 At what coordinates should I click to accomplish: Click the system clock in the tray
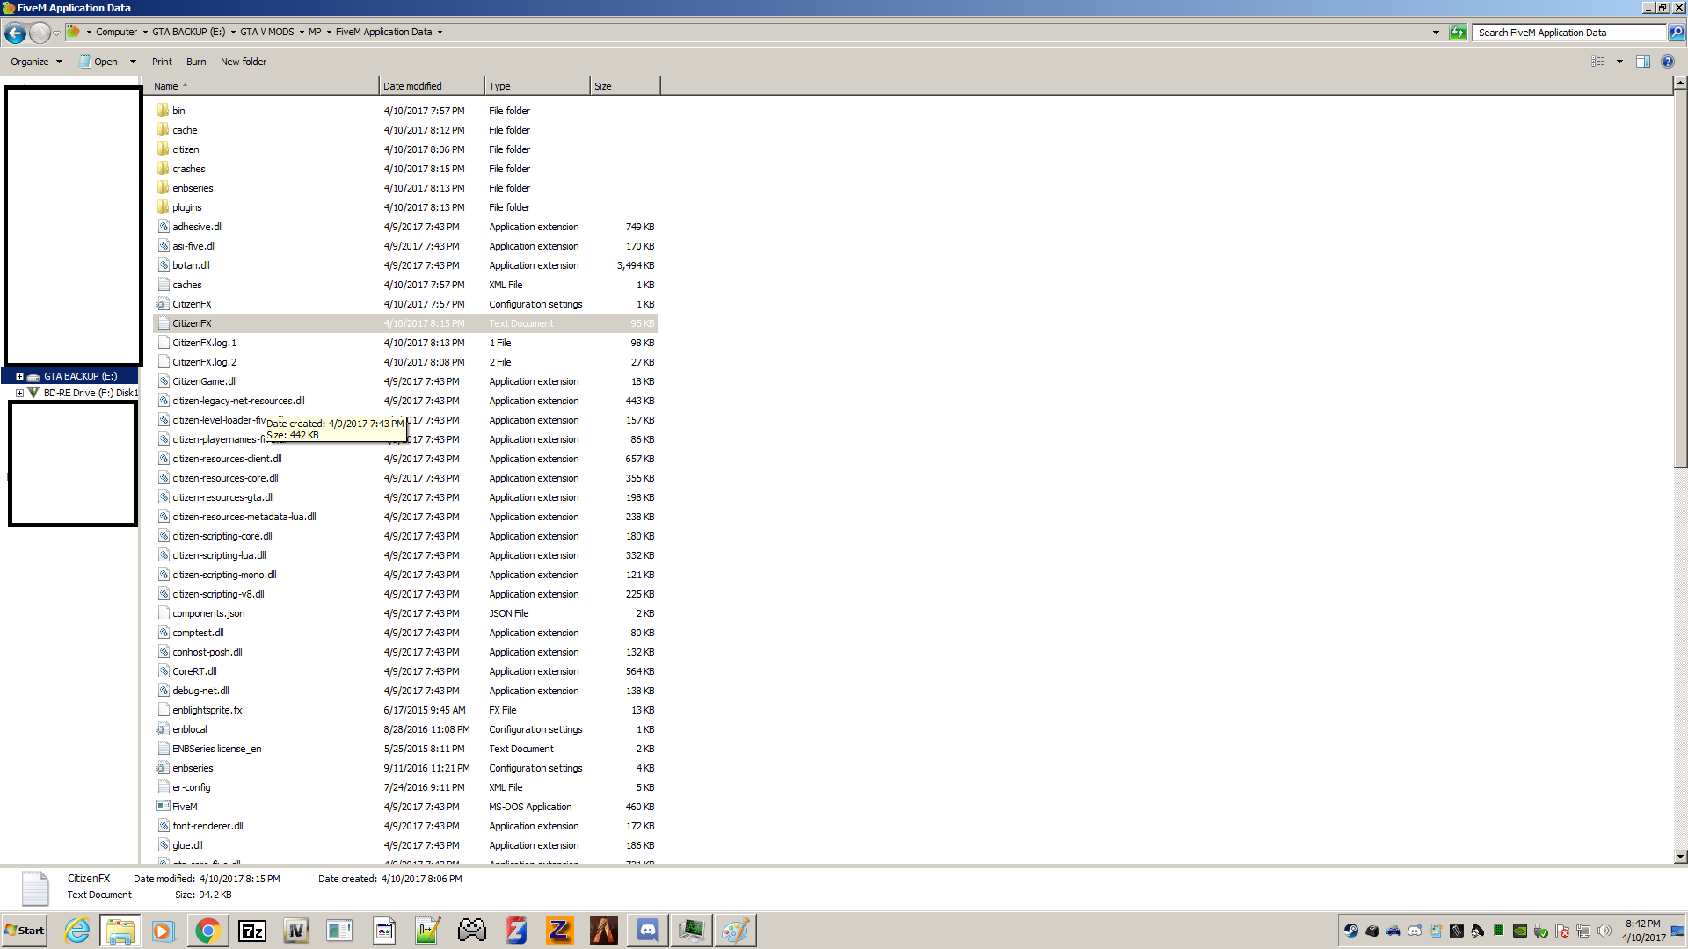coord(1643,931)
